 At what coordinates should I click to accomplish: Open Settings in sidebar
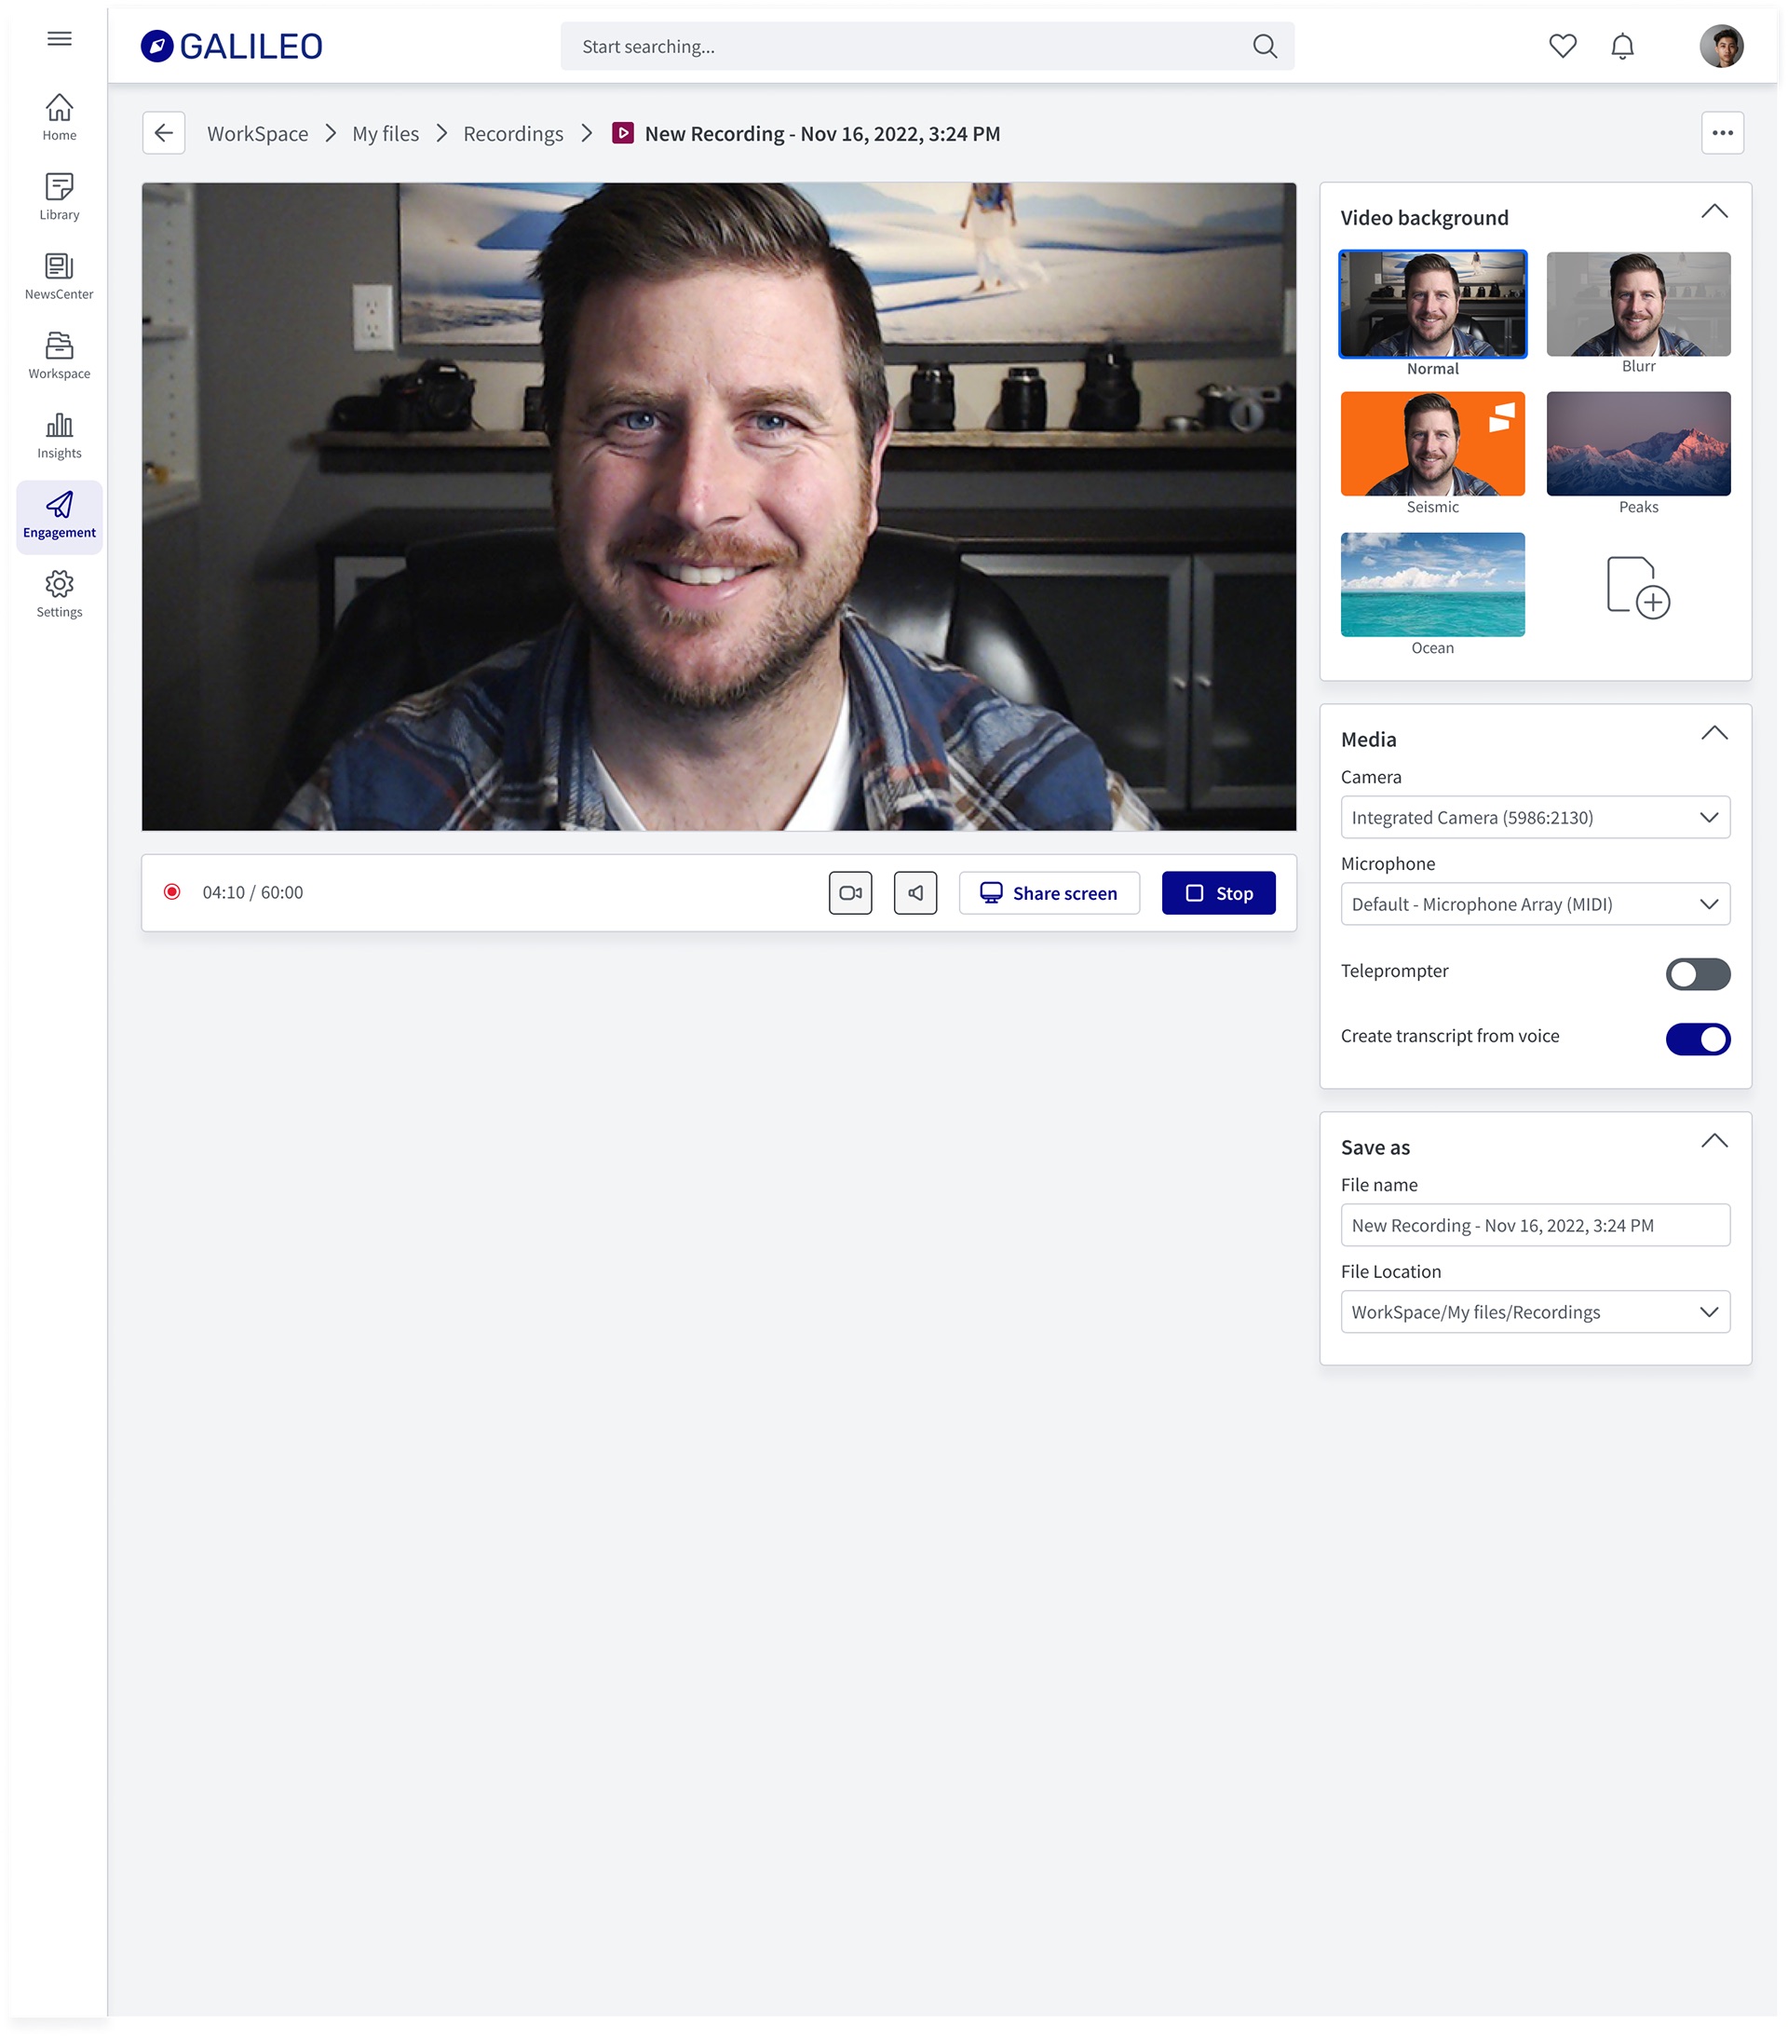coord(59,594)
